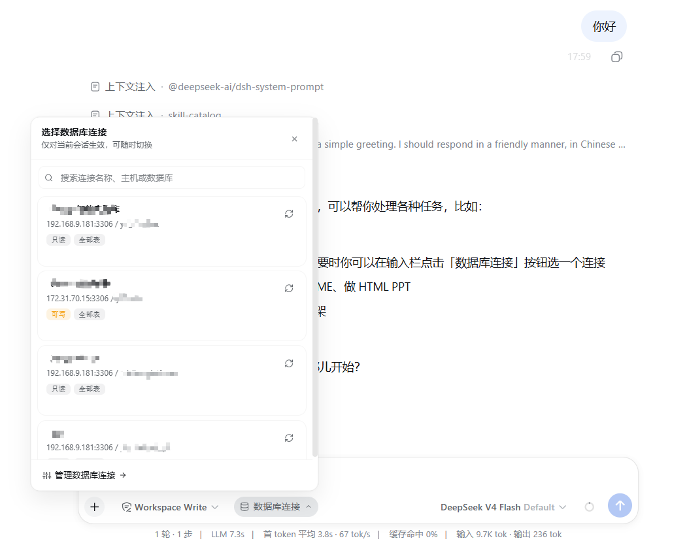This screenshot has width=687, height=547.
Task: Refresh the bottom partially visible connection card
Action: click(x=289, y=438)
